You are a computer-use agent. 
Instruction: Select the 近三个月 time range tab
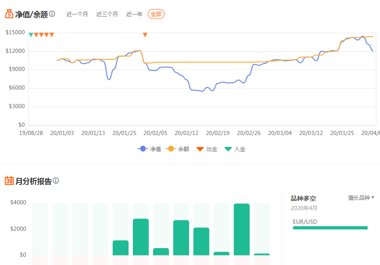click(107, 14)
